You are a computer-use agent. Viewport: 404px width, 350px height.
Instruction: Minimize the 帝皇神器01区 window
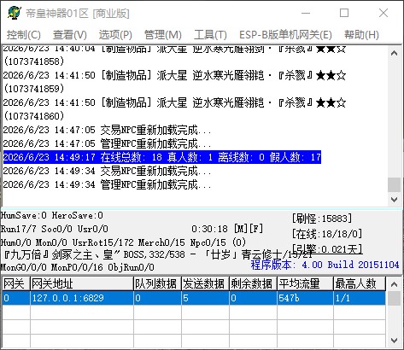click(x=306, y=13)
